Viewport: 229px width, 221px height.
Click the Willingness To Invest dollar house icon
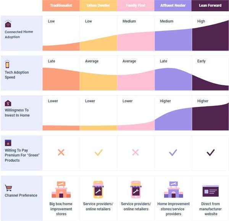coord(8,103)
